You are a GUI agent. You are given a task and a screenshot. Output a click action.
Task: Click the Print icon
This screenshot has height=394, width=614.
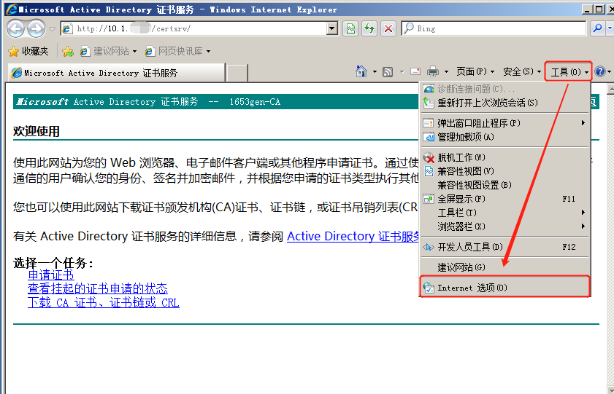[x=433, y=71]
